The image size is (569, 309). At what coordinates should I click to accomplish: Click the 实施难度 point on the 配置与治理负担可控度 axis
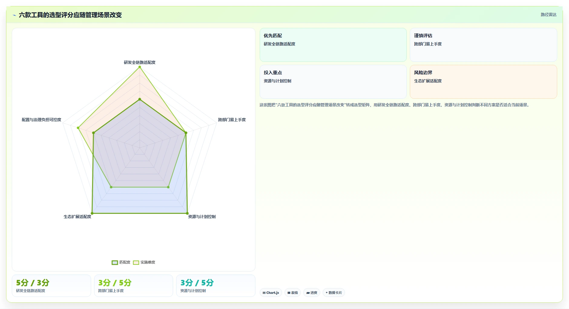(x=78, y=128)
